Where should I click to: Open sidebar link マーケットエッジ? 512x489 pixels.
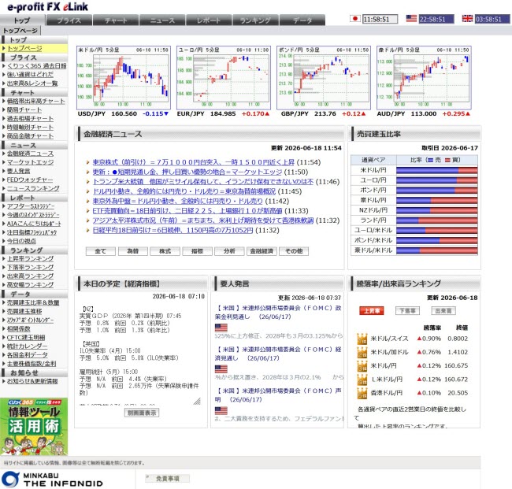31,162
